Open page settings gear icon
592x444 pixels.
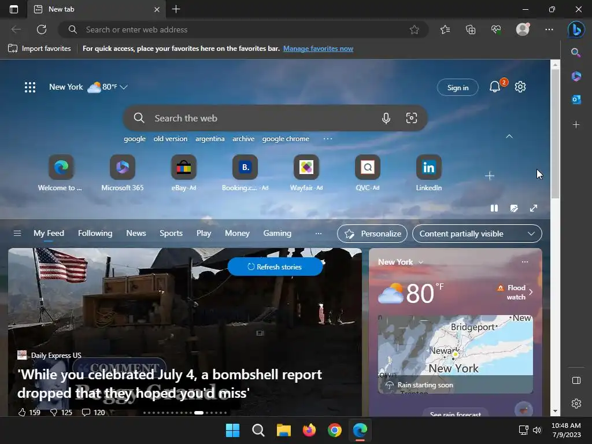(x=520, y=87)
